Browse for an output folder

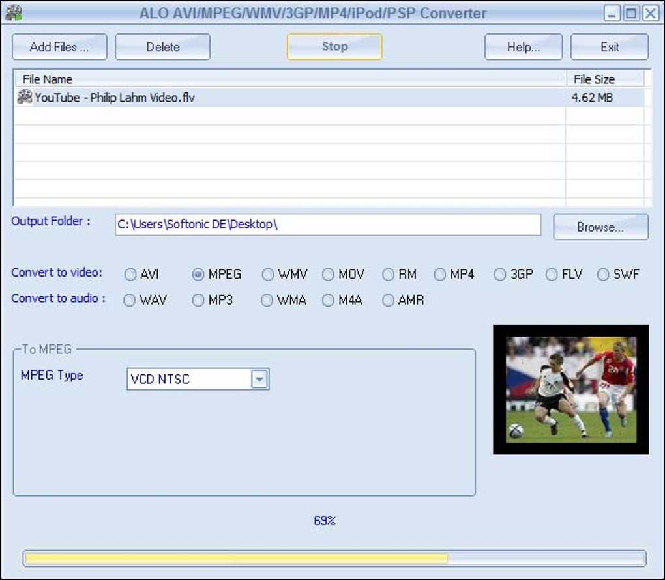(601, 227)
